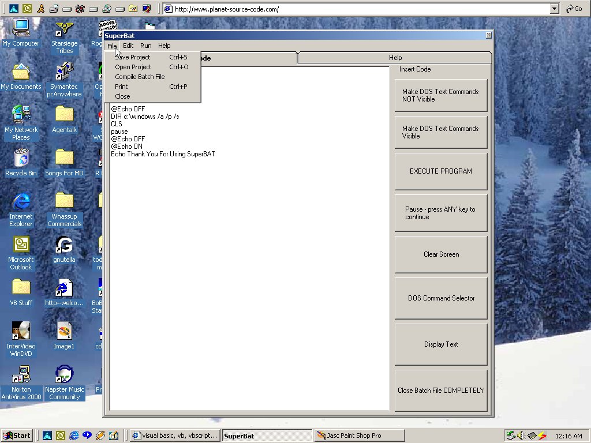
Task: Launch Norton AntiVirus 2000 shortcut
Action: [x=21, y=375]
